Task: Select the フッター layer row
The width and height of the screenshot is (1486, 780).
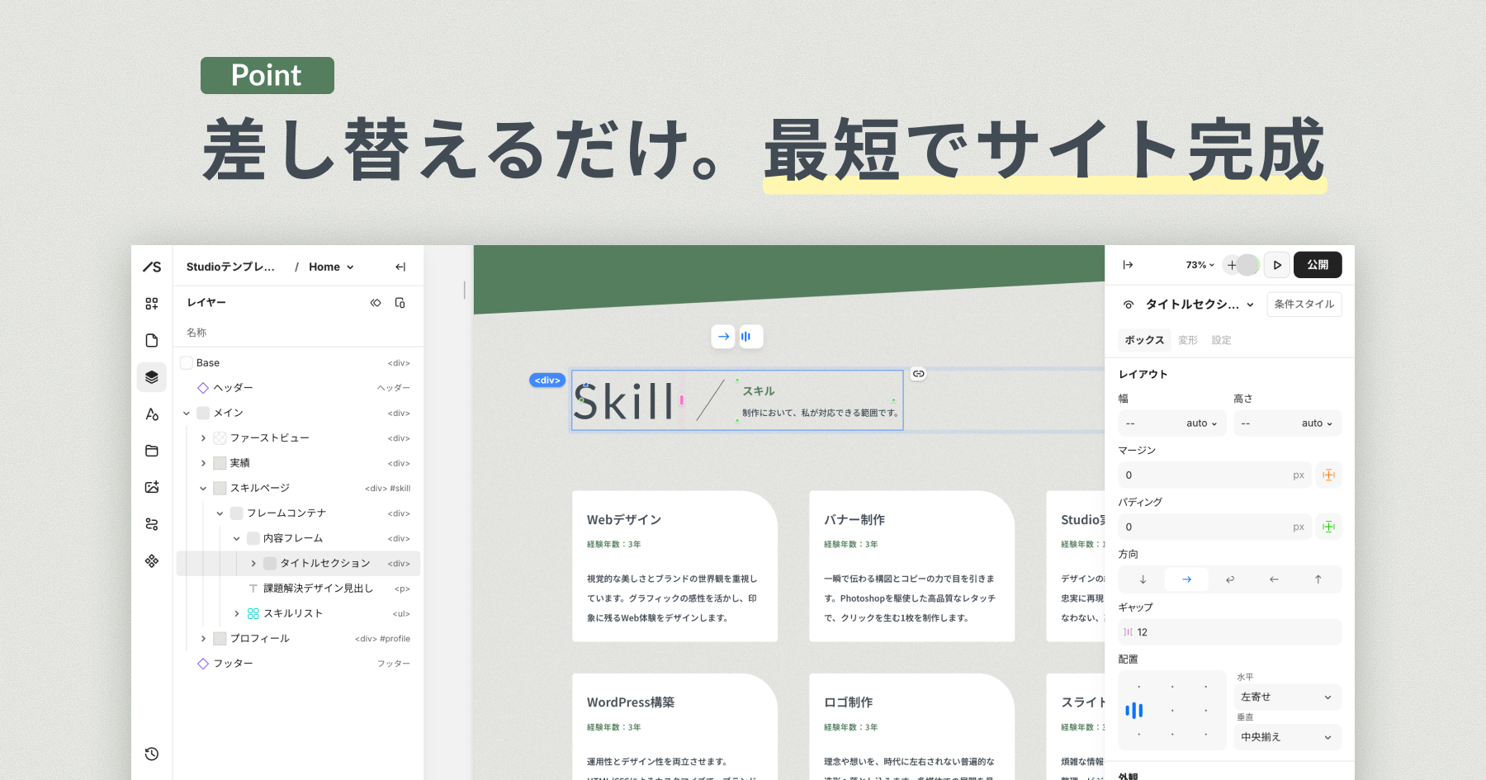Action: click(x=299, y=664)
